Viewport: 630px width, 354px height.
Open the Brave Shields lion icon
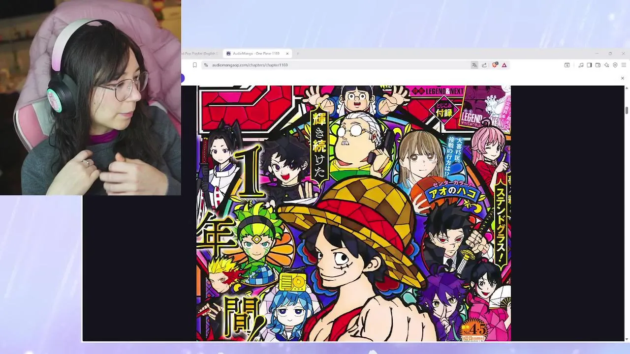pos(495,65)
